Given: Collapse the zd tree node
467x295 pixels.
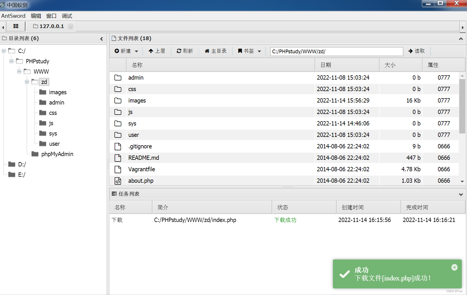Looking at the screenshot, I should [x=27, y=82].
